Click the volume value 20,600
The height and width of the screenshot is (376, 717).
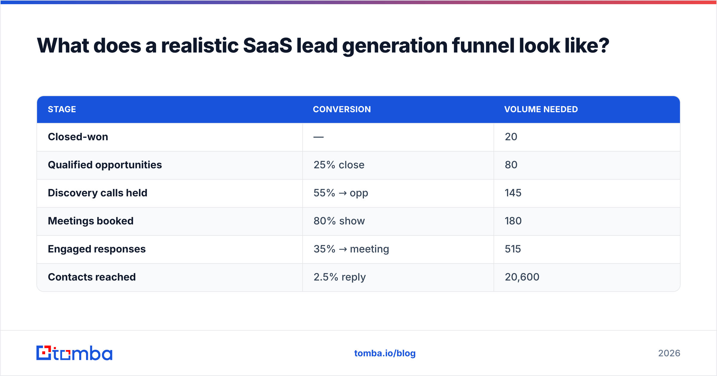(x=522, y=277)
